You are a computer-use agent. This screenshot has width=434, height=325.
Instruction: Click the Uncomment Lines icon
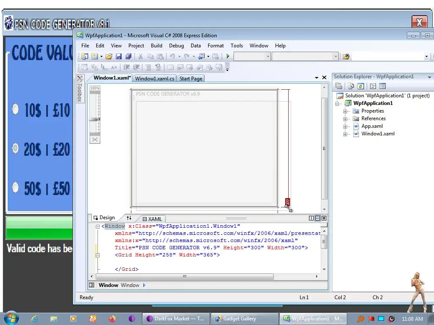(158, 67)
